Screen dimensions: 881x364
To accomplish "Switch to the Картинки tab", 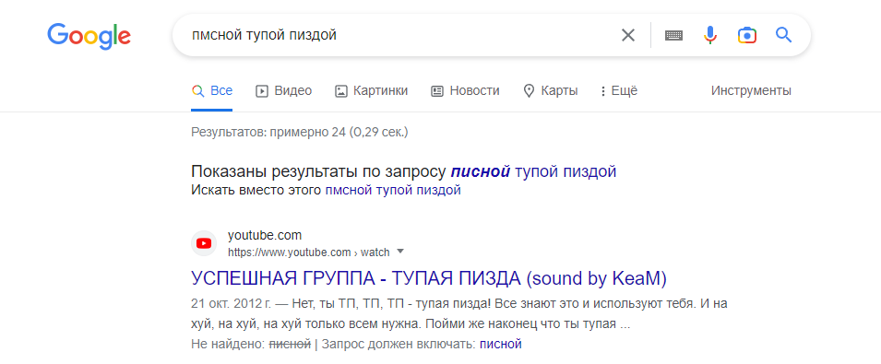I will coord(372,91).
